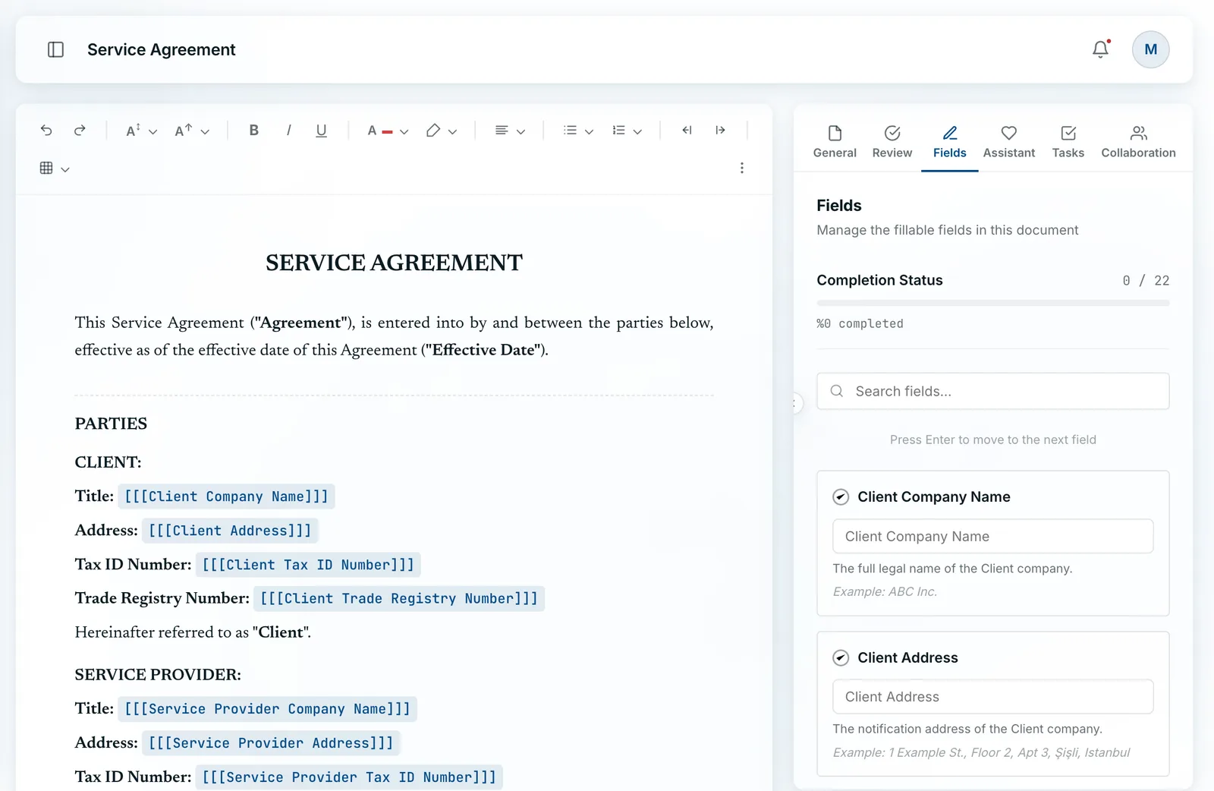Click the "0 / 22" completion count
This screenshot has width=1214, height=791.
coord(1146,281)
